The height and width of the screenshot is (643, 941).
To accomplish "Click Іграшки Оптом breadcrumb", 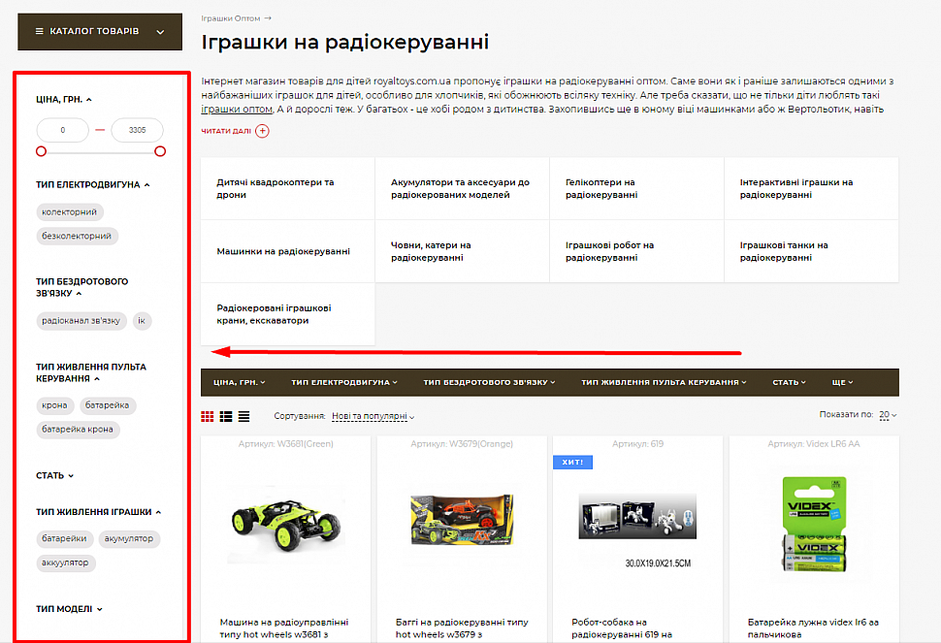I will pyautogui.click(x=231, y=18).
